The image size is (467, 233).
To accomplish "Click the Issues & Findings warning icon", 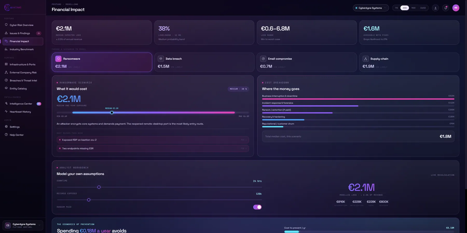I will coord(6,33).
